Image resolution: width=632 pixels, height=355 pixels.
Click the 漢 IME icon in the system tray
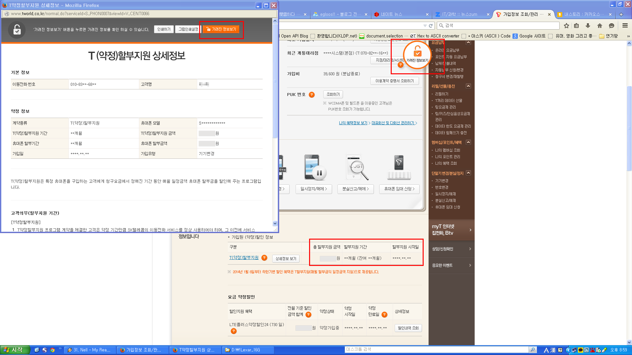click(x=553, y=350)
